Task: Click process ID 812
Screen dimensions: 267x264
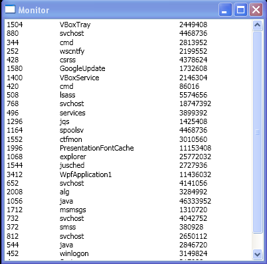Action: pos(13,236)
